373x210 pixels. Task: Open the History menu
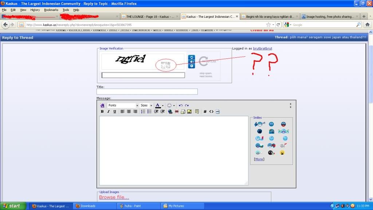click(35, 10)
